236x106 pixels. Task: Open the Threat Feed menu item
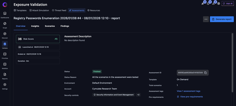click(x=59, y=10)
